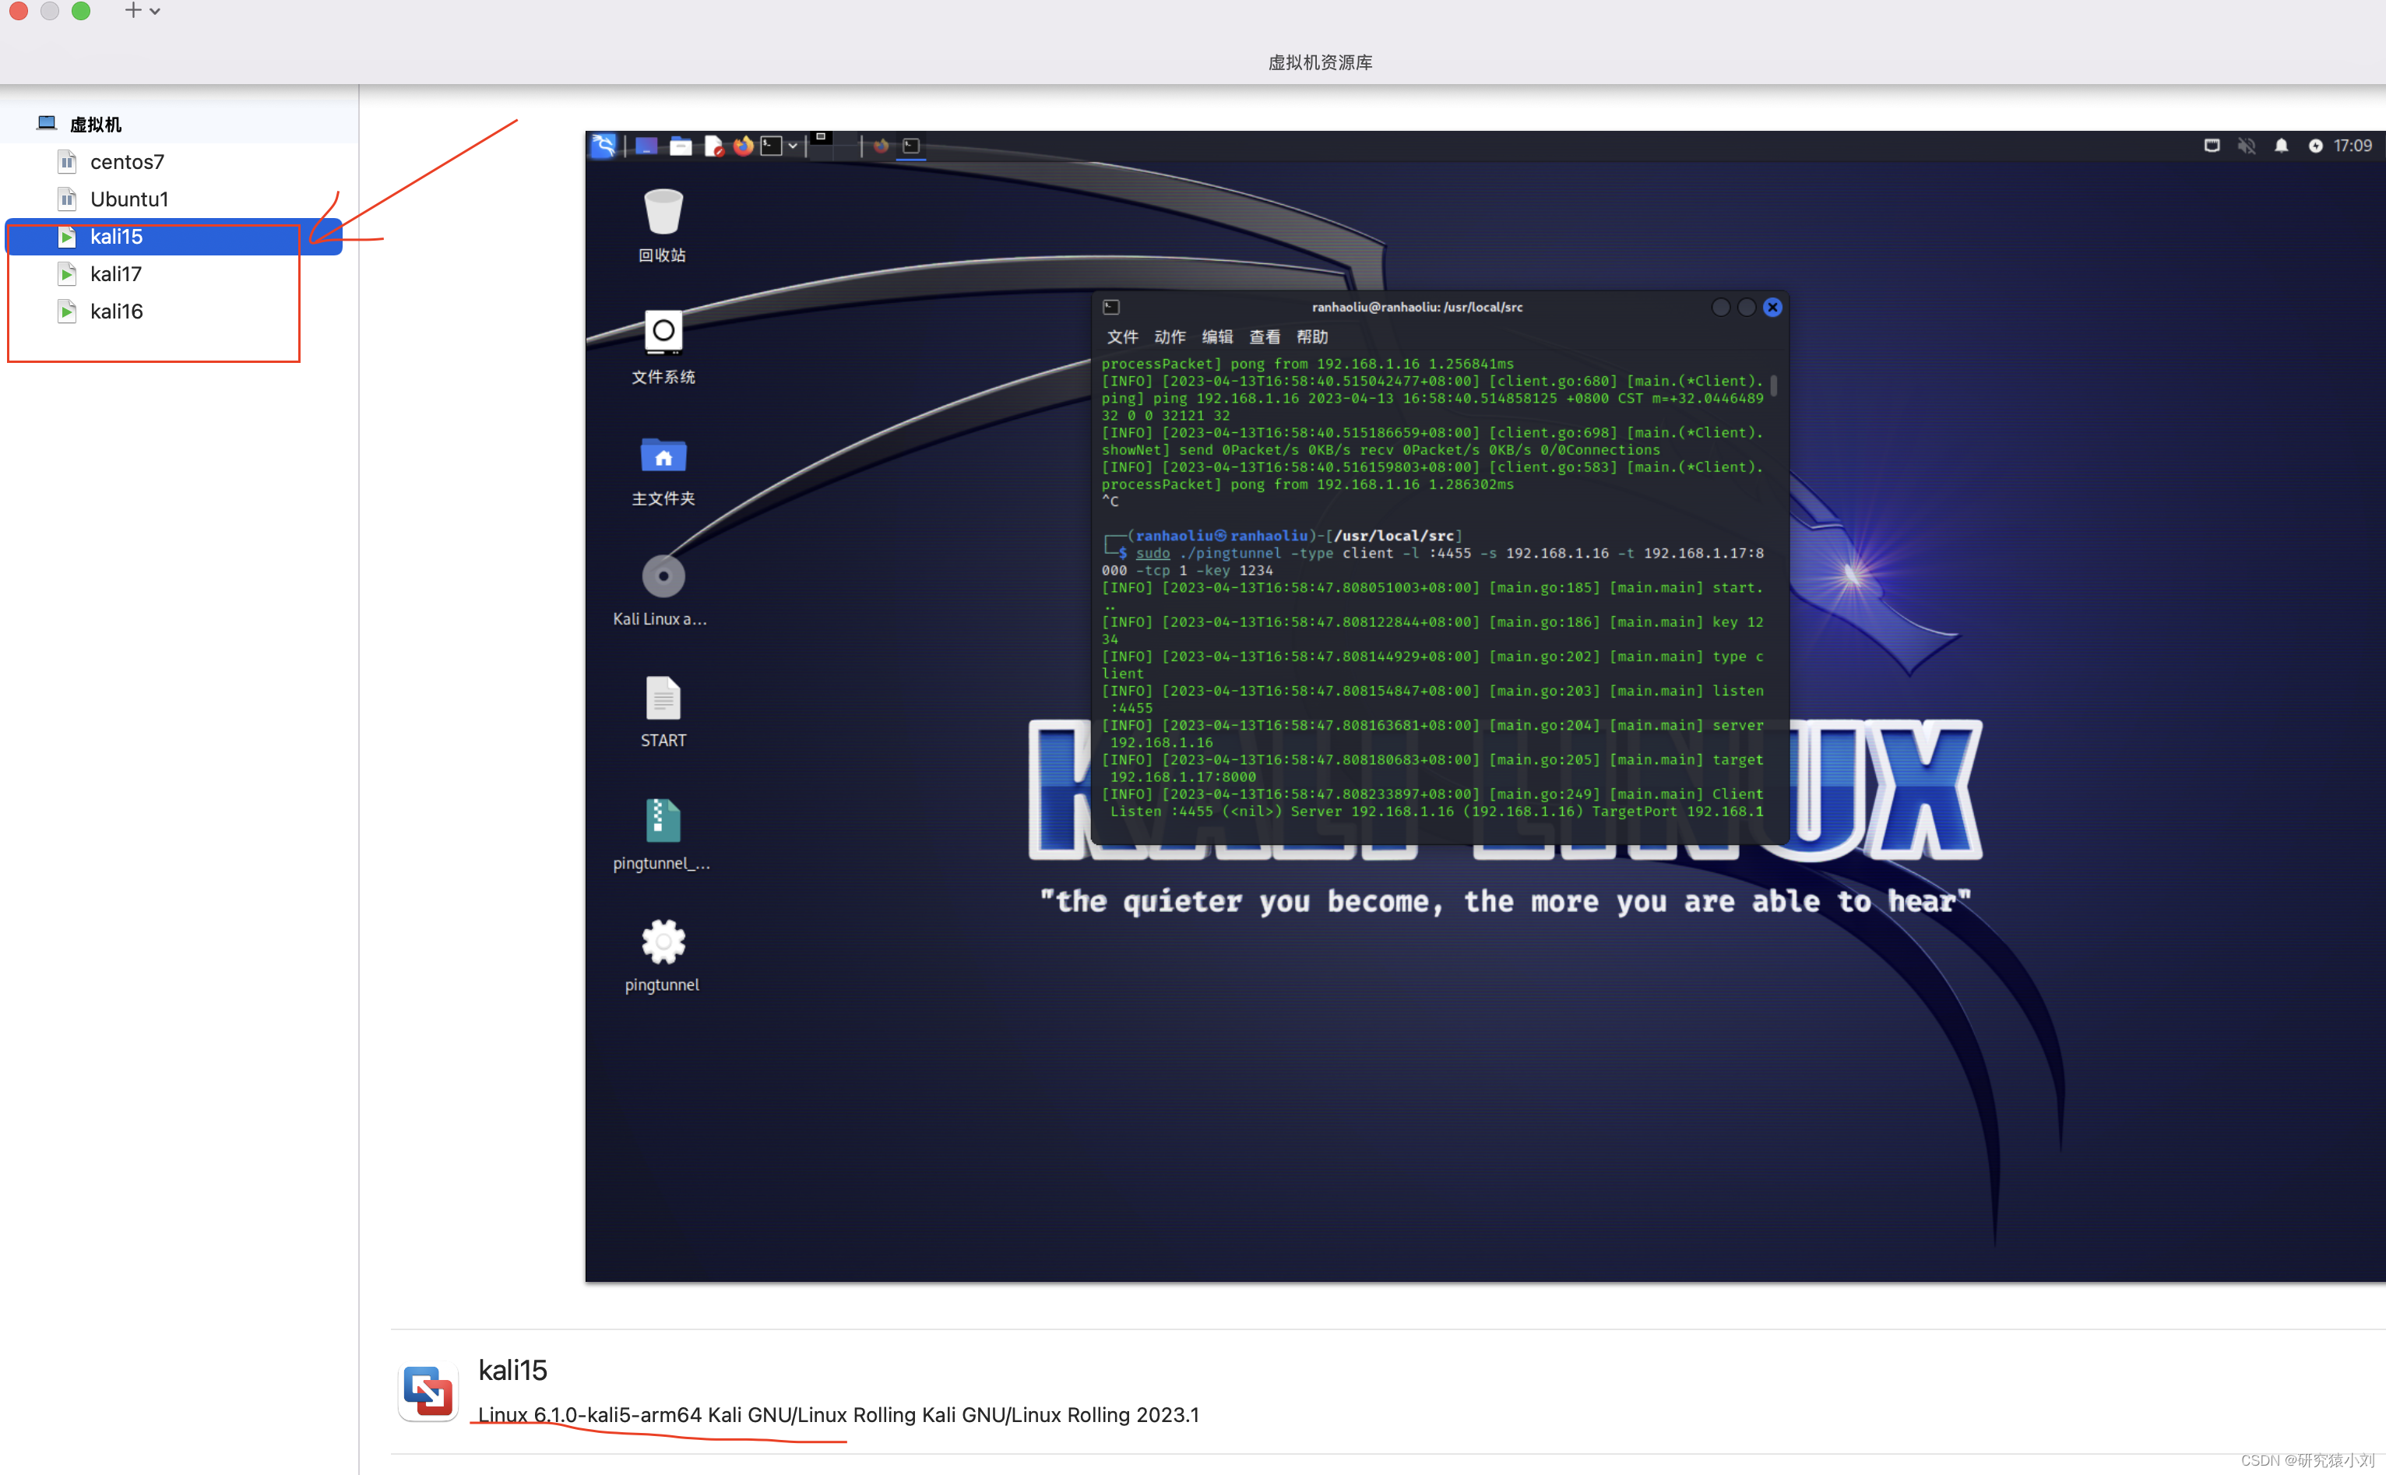Minimize the terminal window
This screenshot has width=2386, height=1475.
tap(1719, 308)
